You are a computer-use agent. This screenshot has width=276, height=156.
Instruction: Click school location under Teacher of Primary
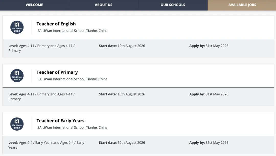(x=72, y=79)
